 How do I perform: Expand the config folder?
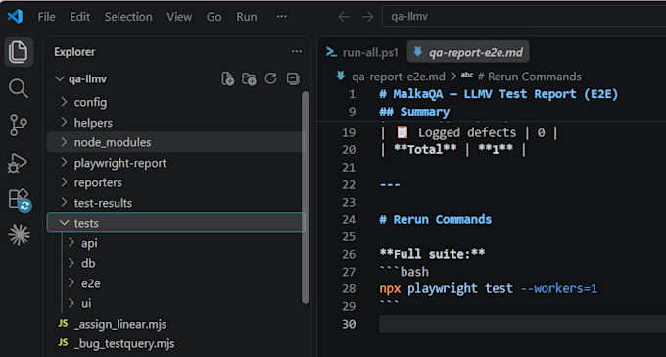tap(176, 102)
